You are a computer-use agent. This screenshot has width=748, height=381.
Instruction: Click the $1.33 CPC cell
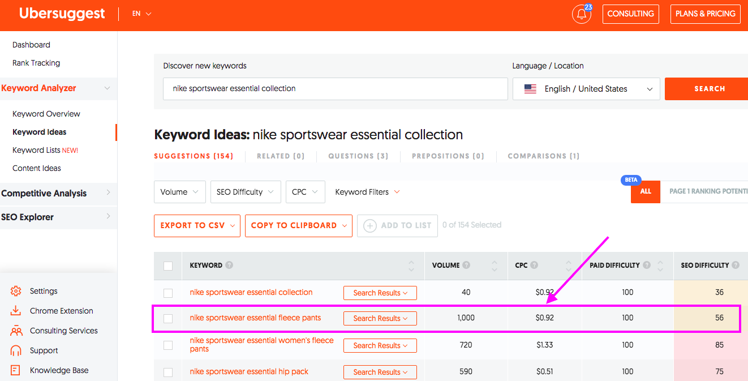pyautogui.click(x=545, y=345)
